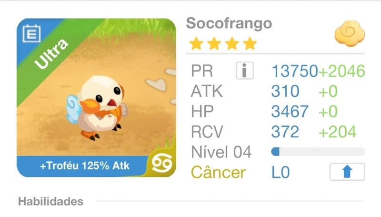Select the Socofrango name title
The height and width of the screenshot is (217, 381).
(x=229, y=23)
